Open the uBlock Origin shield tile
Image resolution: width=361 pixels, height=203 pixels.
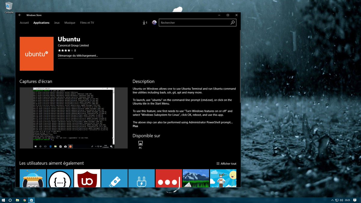[87, 178]
